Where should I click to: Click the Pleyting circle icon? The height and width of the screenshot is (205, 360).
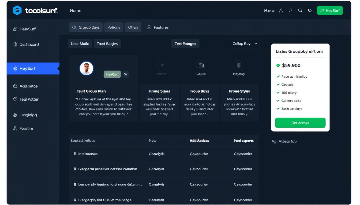click(x=239, y=65)
